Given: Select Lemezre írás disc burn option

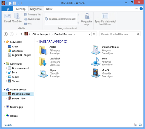Looking at the screenshot, I should click(33, 14).
